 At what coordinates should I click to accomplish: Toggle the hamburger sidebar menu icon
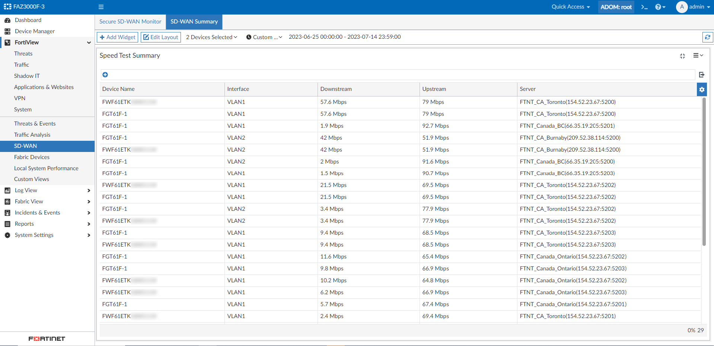(x=101, y=7)
